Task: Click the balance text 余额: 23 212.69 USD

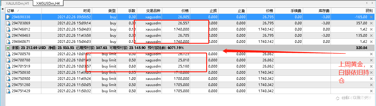Action: click(28, 48)
